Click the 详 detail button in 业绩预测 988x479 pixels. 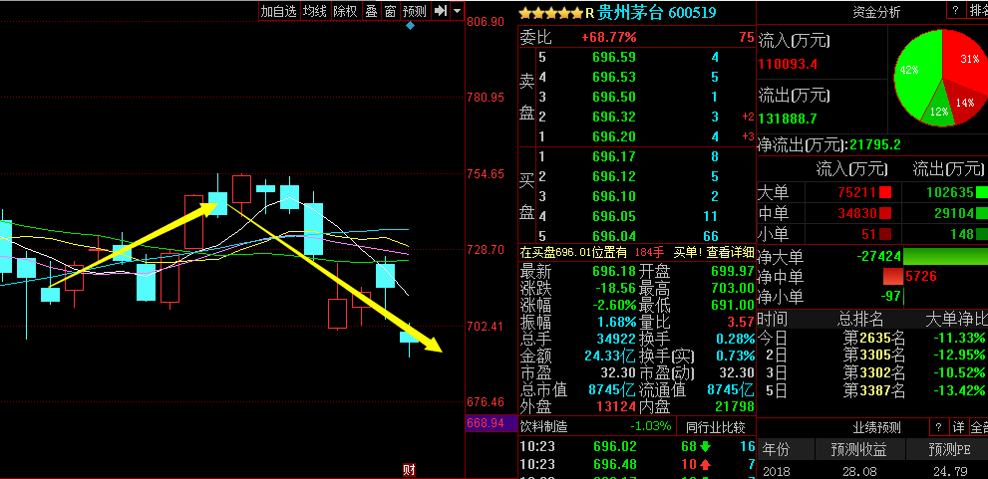point(958,427)
